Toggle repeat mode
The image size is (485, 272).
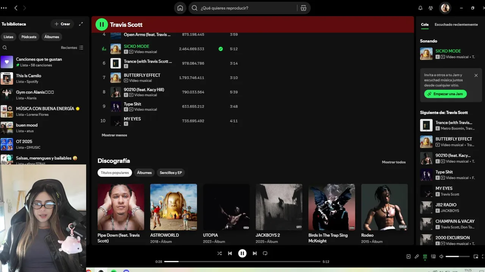click(265, 253)
